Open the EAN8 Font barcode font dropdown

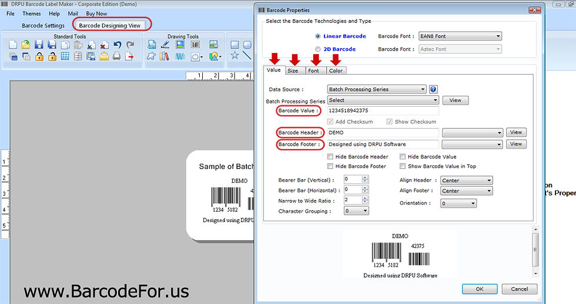(x=460, y=36)
